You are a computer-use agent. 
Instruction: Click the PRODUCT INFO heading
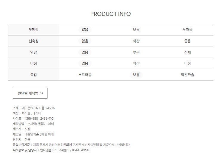point(111,14)
